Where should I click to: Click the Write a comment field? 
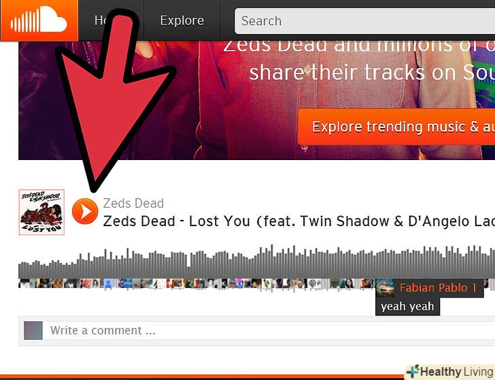269,331
